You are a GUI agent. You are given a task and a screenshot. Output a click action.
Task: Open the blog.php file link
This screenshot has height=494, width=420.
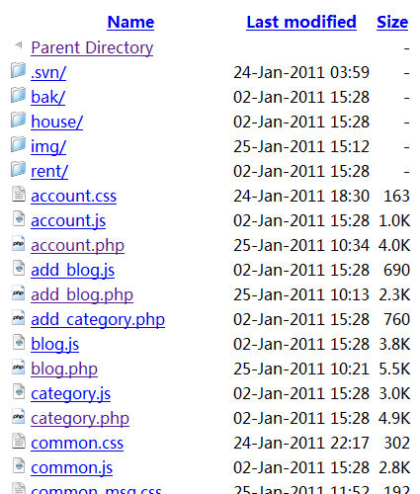(64, 369)
